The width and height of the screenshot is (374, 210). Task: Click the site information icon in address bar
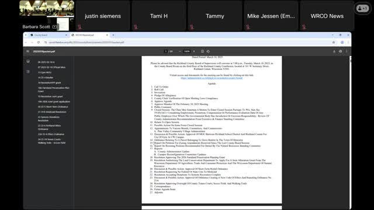[x=46, y=43]
